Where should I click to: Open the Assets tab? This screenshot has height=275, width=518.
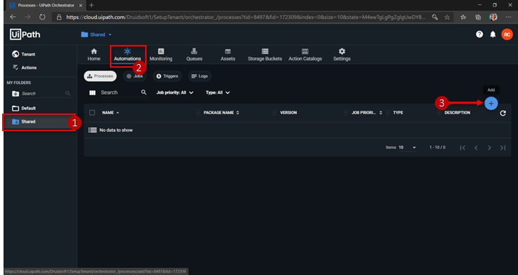click(x=228, y=54)
